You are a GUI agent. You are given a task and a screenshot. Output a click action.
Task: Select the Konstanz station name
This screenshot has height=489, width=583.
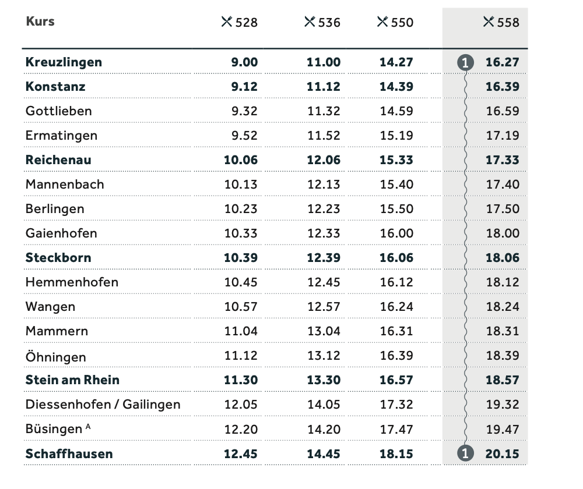[55, 87]
